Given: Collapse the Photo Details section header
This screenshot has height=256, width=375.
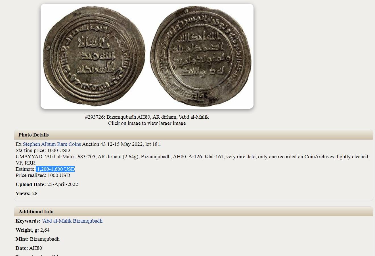Looking at the screenshot, I should (193, 135).
